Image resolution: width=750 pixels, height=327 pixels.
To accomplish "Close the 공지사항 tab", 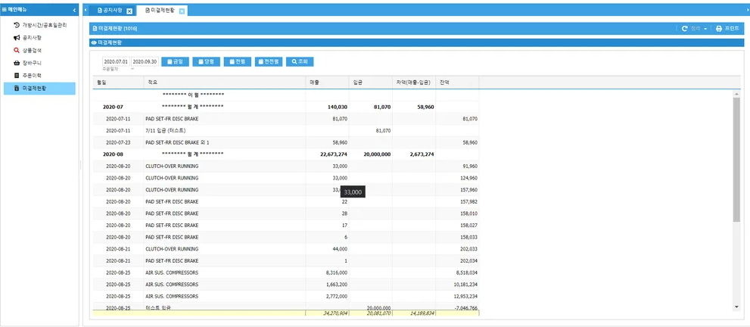I will pos(129,11).
